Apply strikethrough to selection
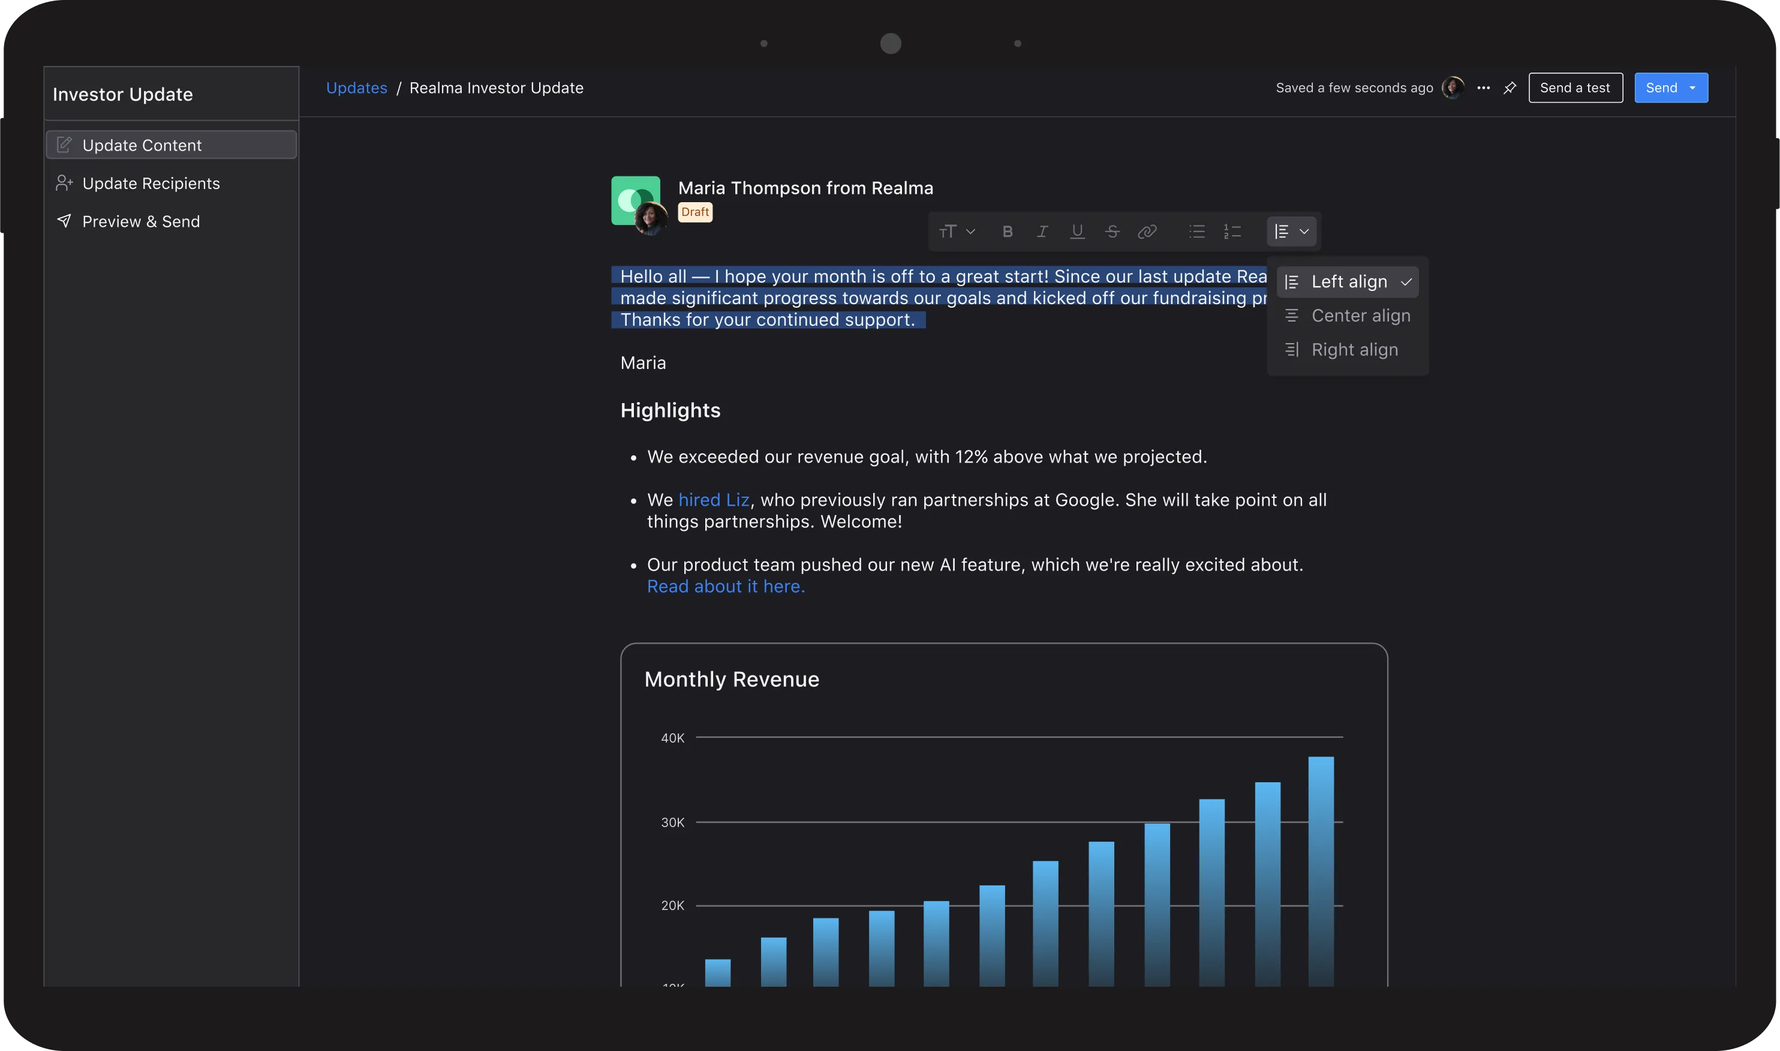 (1112, 232)
